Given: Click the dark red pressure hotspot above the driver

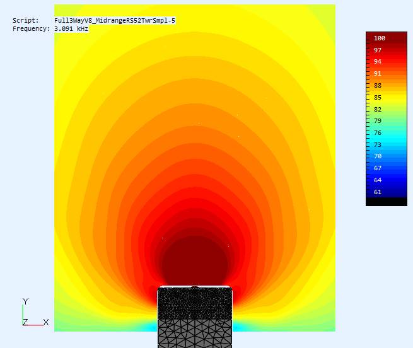Looking at the screenshot, I should point(195,261).
